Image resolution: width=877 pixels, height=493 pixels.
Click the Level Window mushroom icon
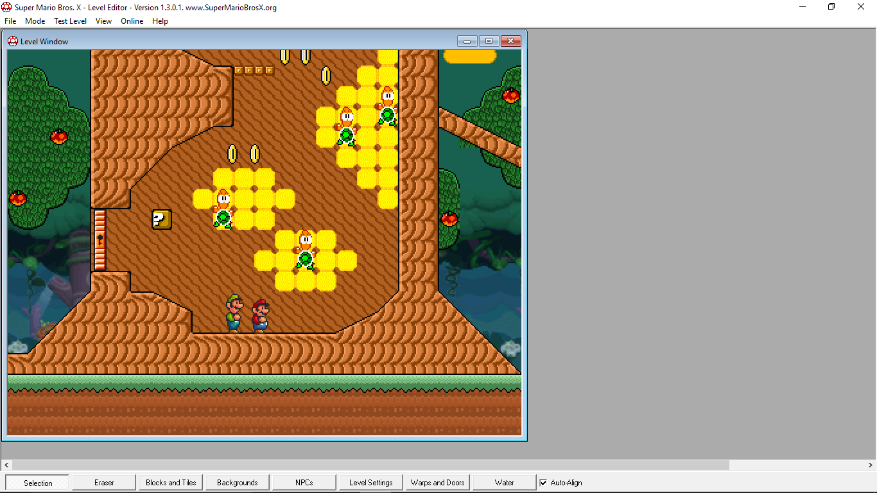tap(13, 41)
